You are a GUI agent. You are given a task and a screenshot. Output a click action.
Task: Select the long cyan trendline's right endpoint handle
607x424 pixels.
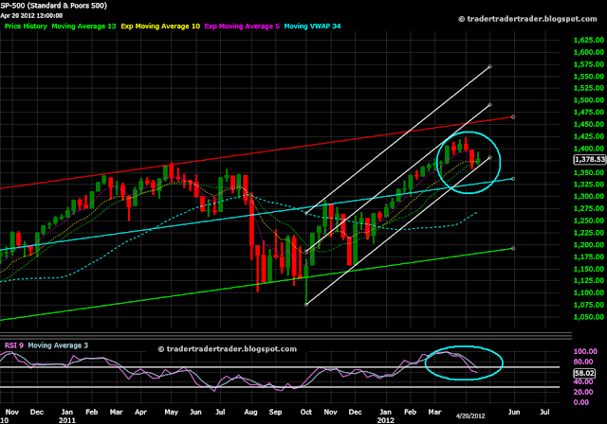(x=513, y=179)
